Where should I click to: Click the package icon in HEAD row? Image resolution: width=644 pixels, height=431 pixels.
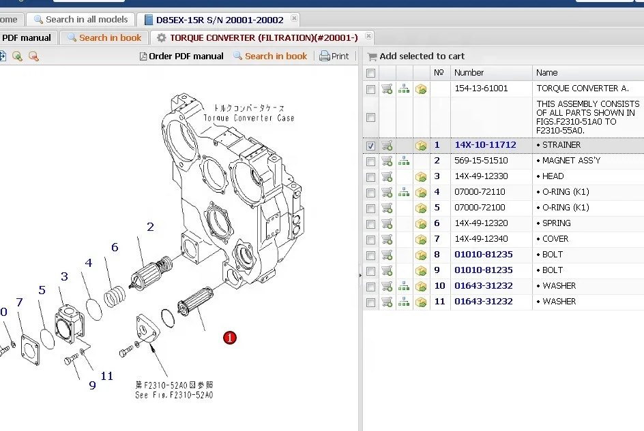(x=421, y=177)
